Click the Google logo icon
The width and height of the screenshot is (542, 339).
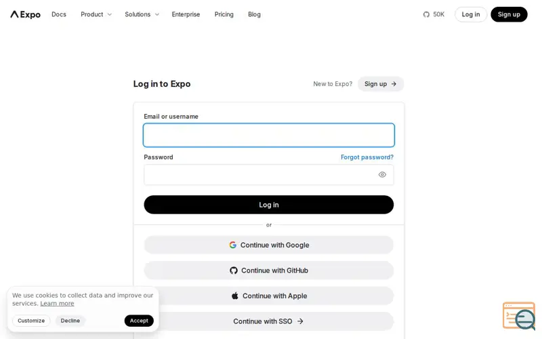pos(232,245)
